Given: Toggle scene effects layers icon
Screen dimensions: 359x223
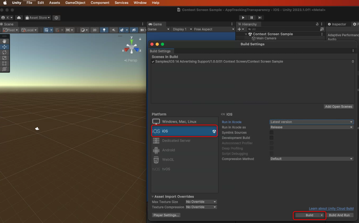Looking at the screenshot, I should [x=122, y=30].
